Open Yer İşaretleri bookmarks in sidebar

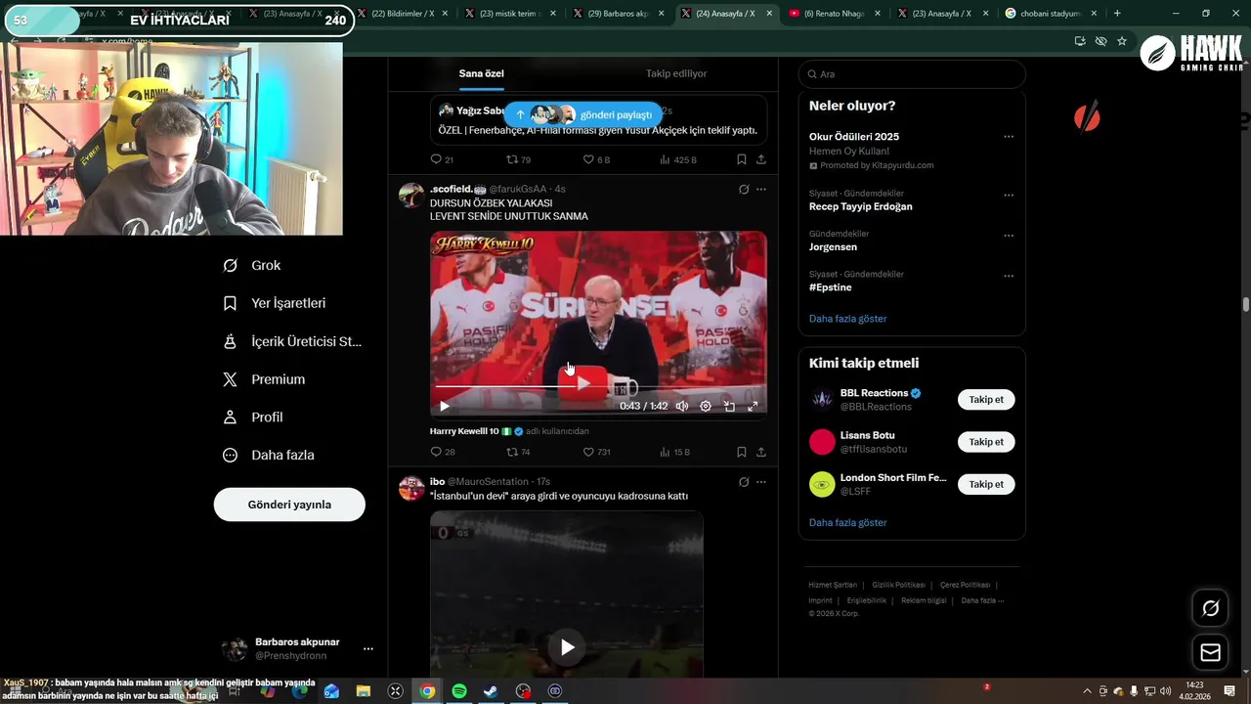tap(275, 303)
